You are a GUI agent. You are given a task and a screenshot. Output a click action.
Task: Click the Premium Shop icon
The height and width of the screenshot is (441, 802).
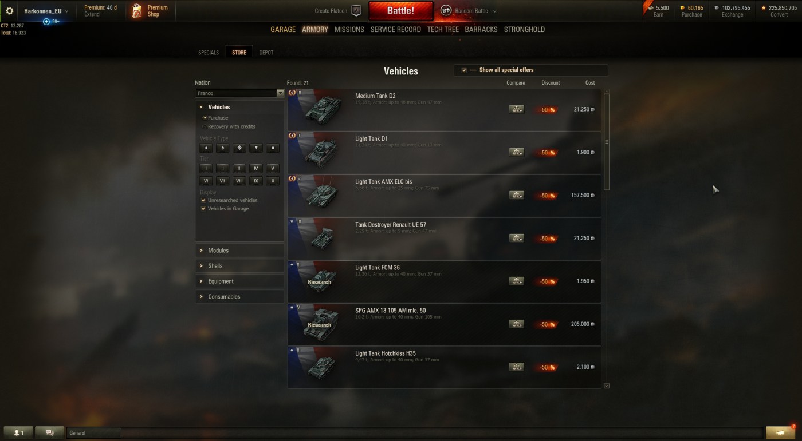[136, 11]
